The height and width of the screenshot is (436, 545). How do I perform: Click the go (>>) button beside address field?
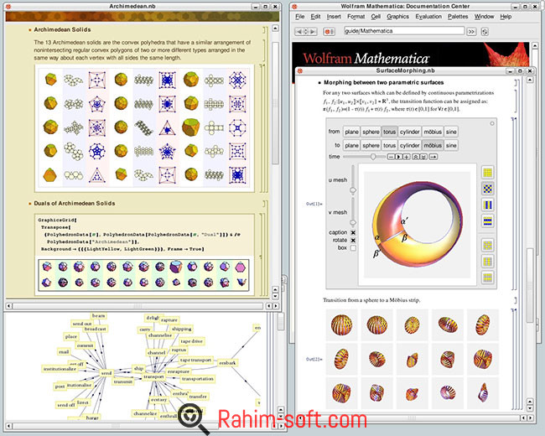pyautogui.click(x=471, y=31)
